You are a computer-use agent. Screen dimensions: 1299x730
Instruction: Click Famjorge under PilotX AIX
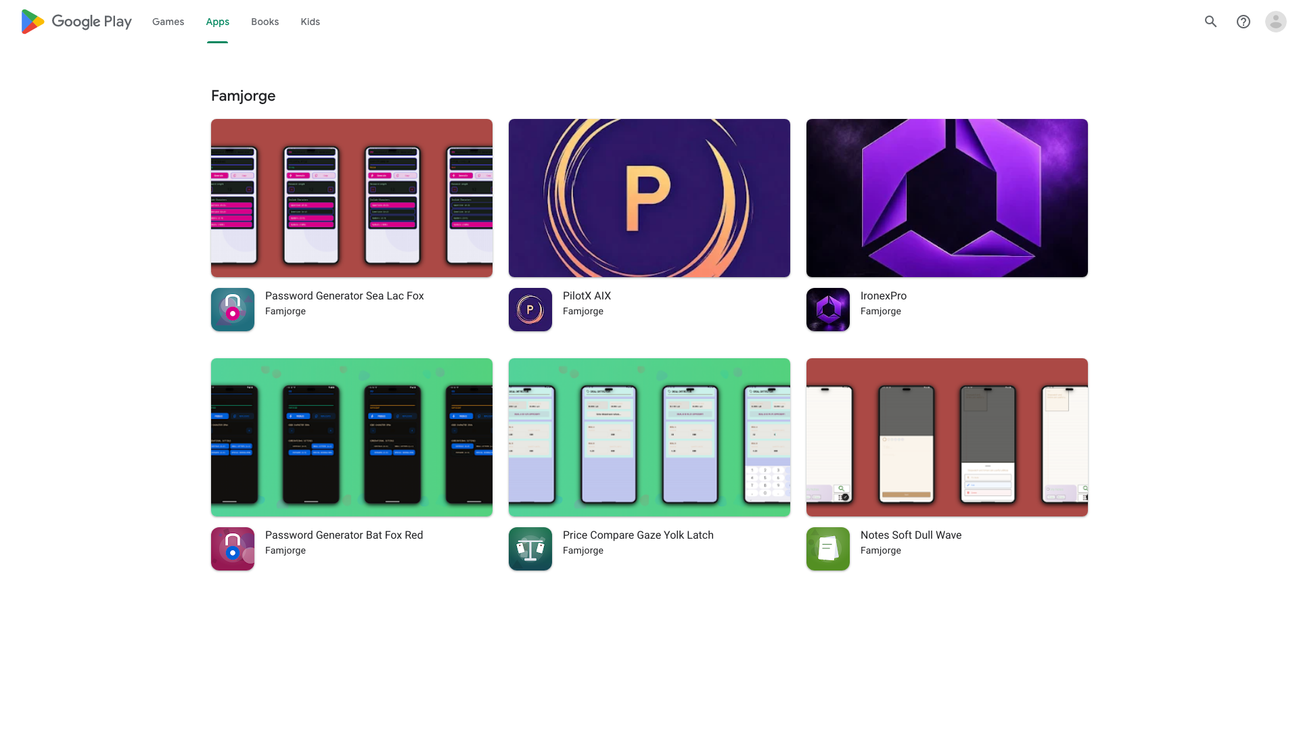pyautogui.click(x=583, y=312)
